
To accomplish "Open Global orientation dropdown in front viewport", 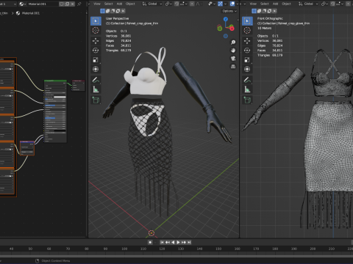I will point(308,4).
